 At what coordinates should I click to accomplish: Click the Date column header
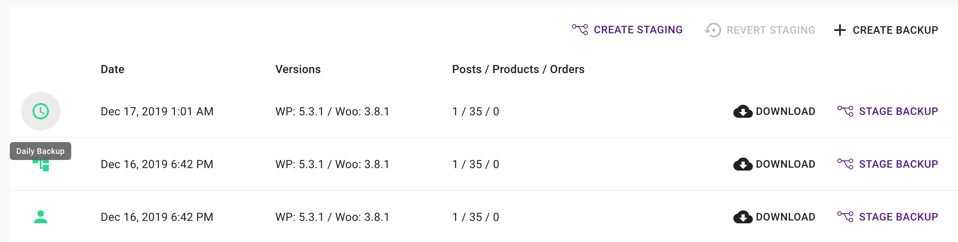112,69
